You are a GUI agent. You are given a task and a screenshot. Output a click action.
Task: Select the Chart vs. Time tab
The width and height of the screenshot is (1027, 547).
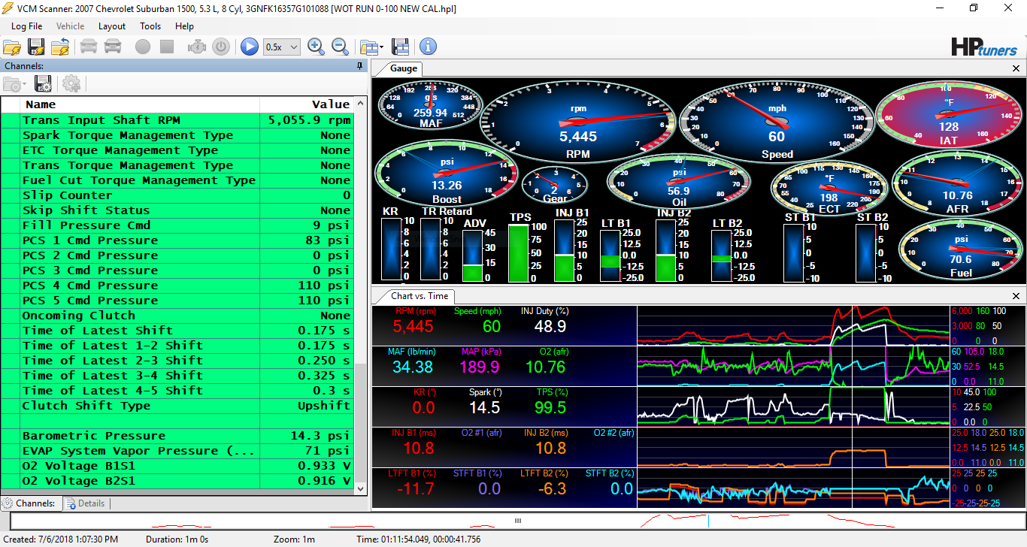pos(419,296)
